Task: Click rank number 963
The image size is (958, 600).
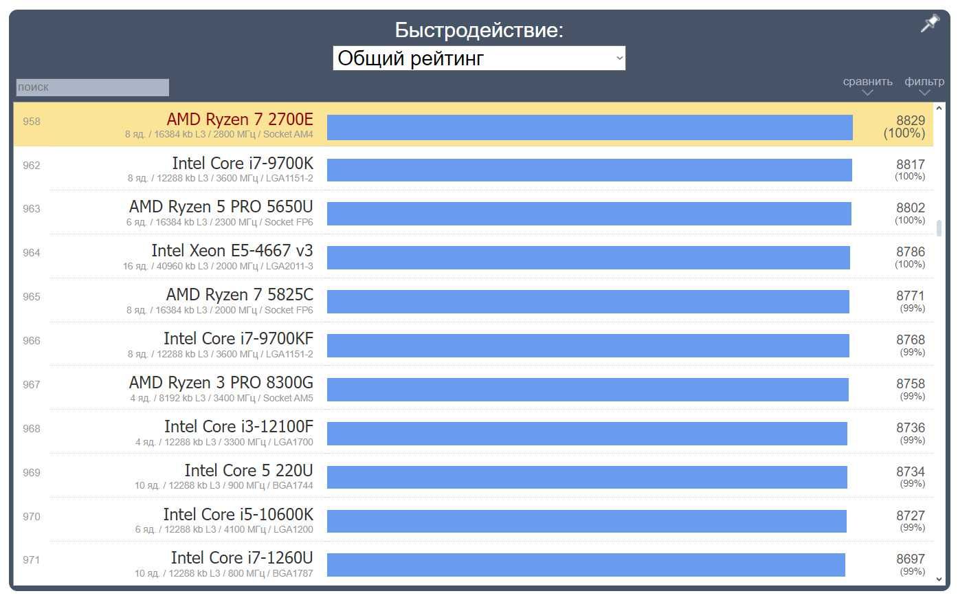Action: pos(32,209)
